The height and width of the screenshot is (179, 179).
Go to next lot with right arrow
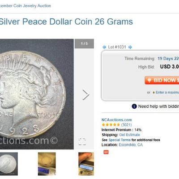click(x=130, y=47)
